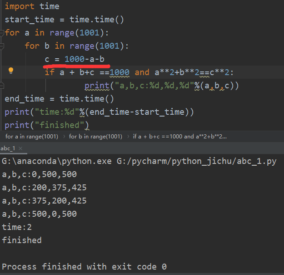Click console output 'a,b,c:500,0,500'
Viewport: 284px width, 275px height.
[39, 214]
